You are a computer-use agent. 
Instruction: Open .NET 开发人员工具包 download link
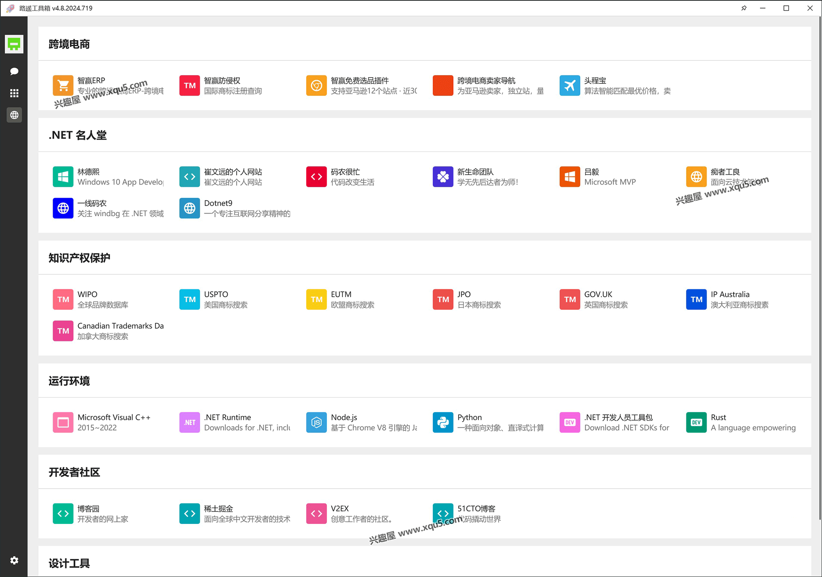tap(614, 422)
